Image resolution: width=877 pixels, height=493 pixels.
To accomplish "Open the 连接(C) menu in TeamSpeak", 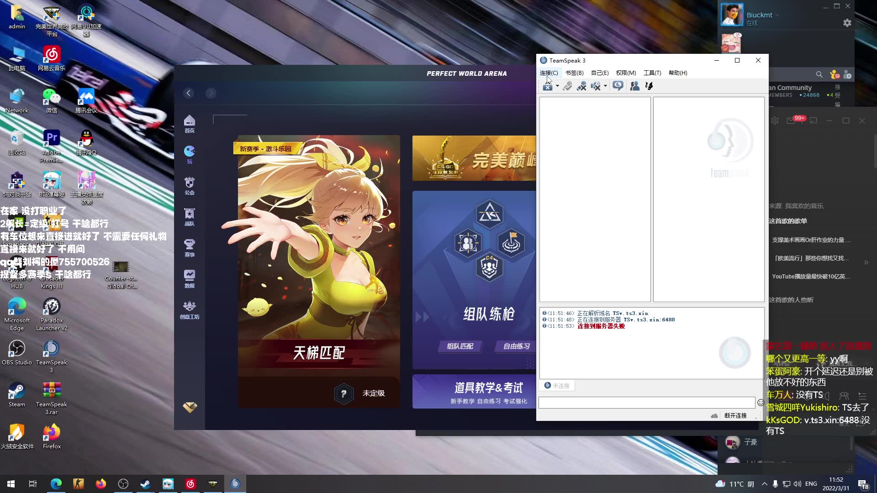I will [549, 73].
